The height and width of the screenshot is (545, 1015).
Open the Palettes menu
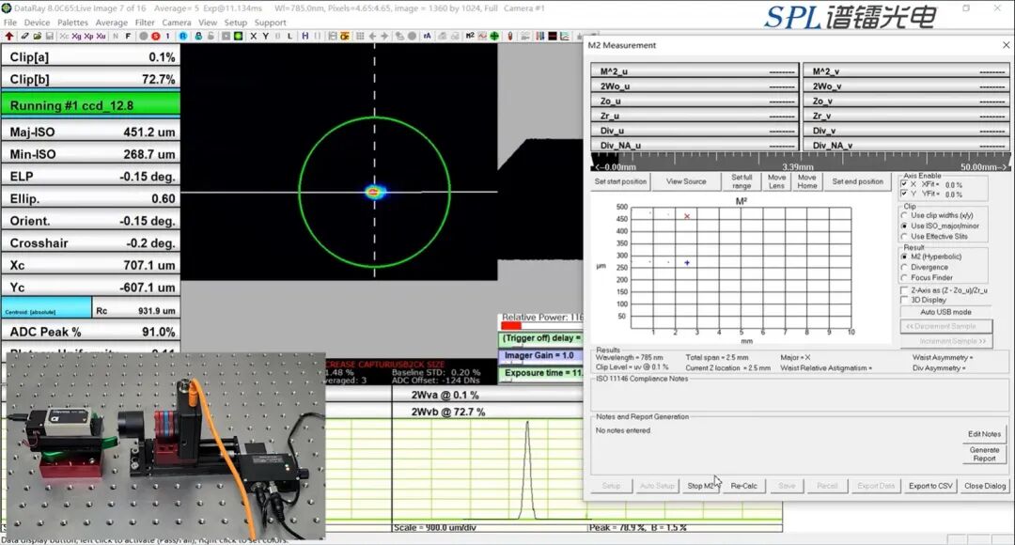pyautogui.click(x=72, y=23)
